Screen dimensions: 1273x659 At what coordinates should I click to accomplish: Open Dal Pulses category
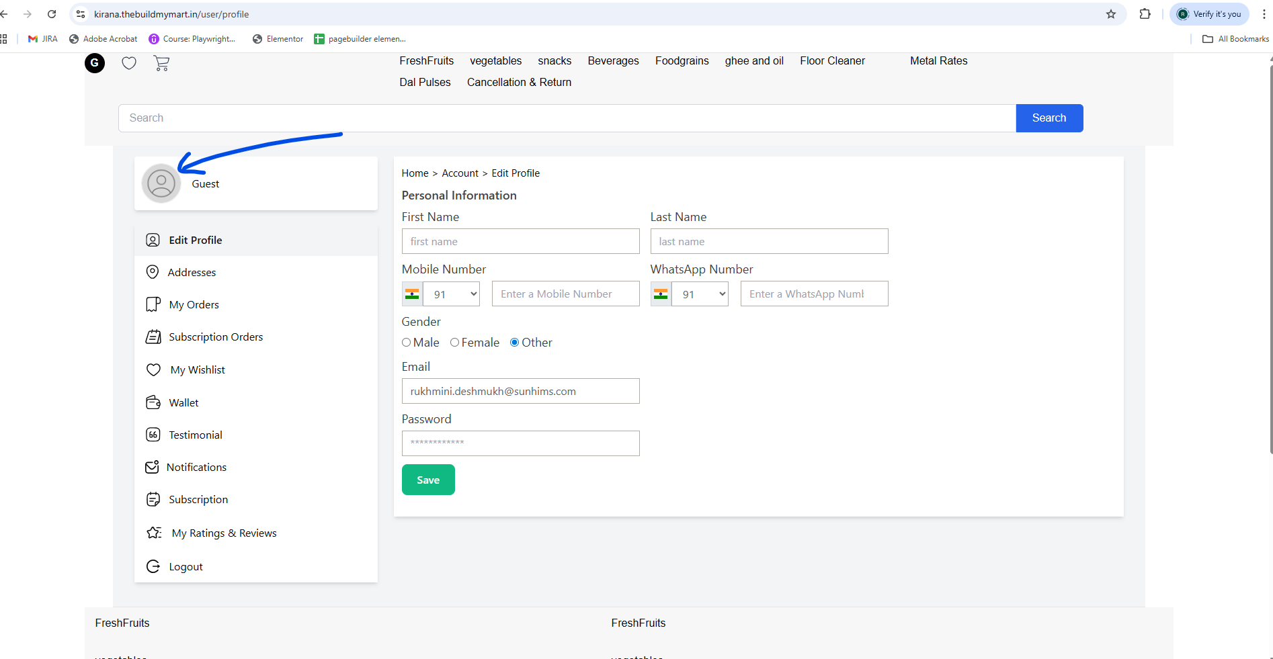(x=425, y=82)
